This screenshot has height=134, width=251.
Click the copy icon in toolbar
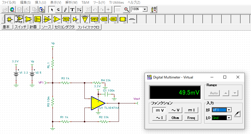pyautogui.click(x=35, y=10)
